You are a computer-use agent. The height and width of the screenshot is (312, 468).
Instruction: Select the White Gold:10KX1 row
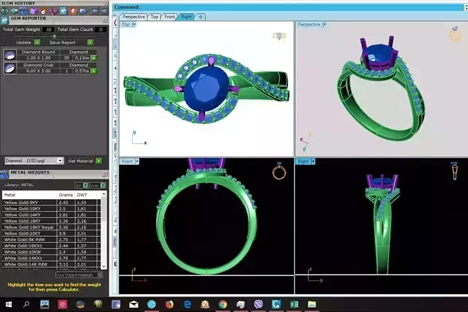click(52, 246)
